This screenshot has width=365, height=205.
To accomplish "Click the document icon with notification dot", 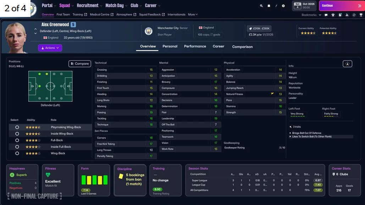I will 340,15.
